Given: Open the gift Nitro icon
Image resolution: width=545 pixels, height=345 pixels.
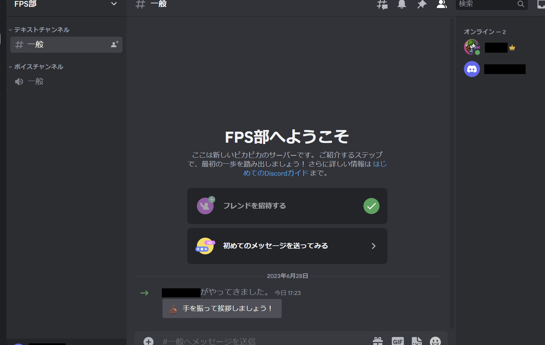Looking at the screenshot, I should point(378,341).
